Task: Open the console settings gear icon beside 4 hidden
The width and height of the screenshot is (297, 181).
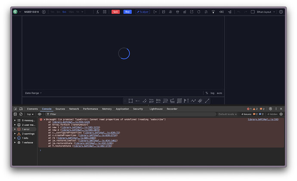Action: (x=281, y=114)
